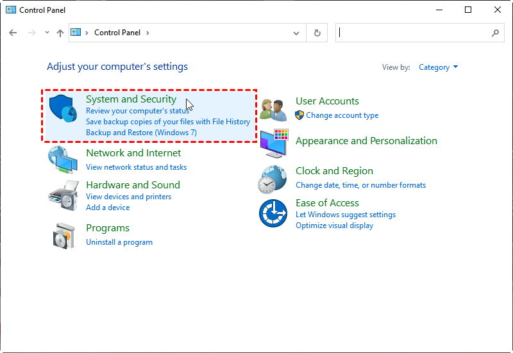Click the Appearance and Personalization monitor icon
This screenshot has width=513, height=353.
(274, 143)
